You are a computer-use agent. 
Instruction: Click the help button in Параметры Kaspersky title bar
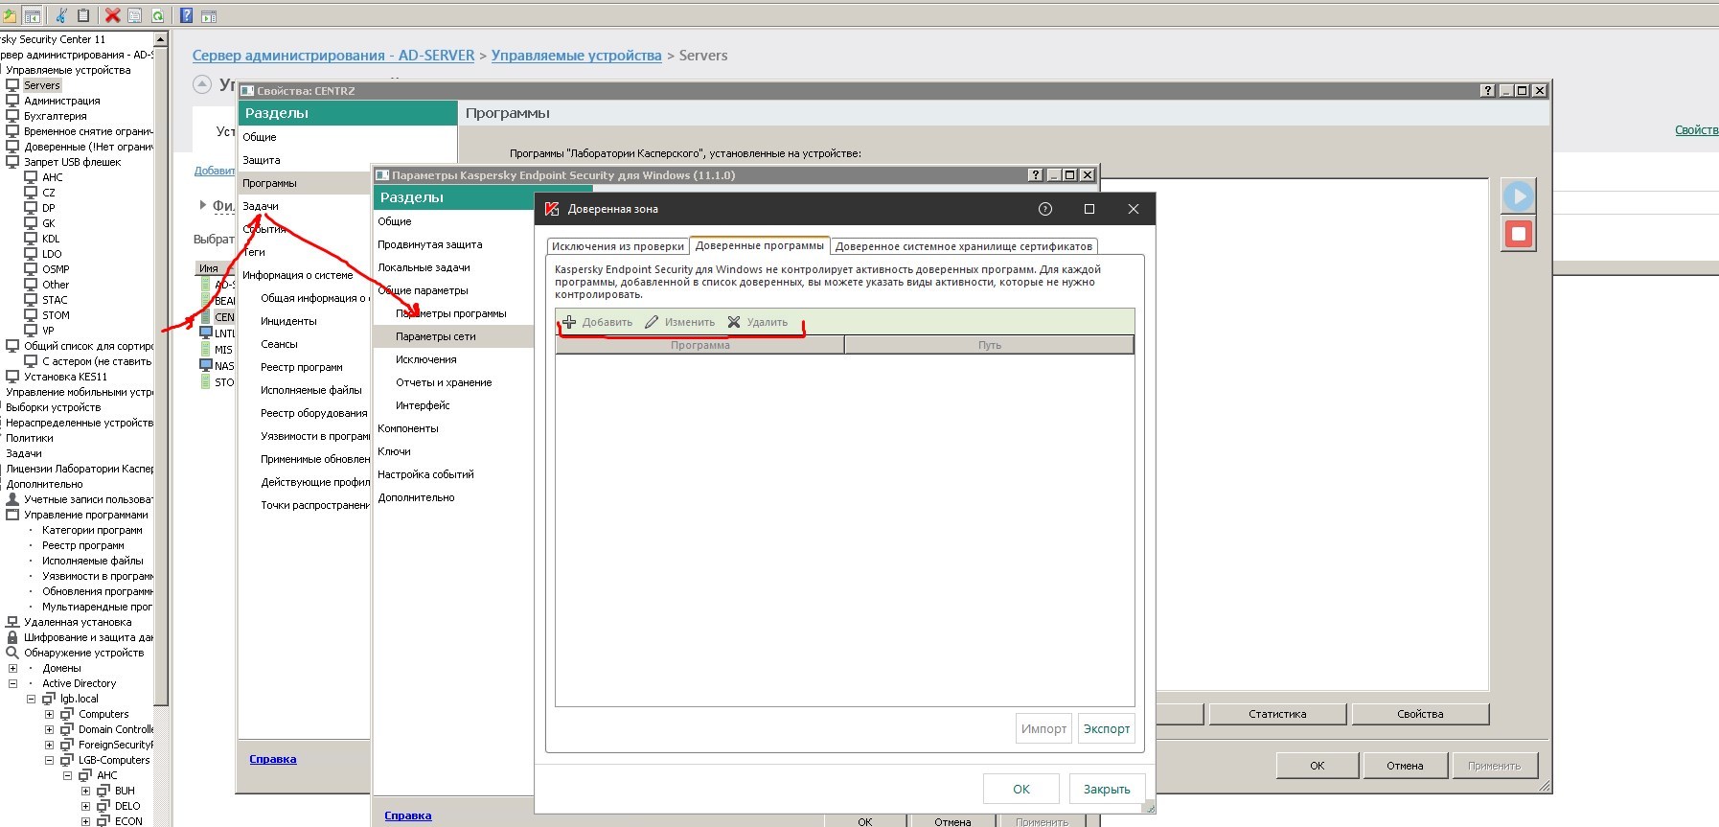coord(1035,175)
